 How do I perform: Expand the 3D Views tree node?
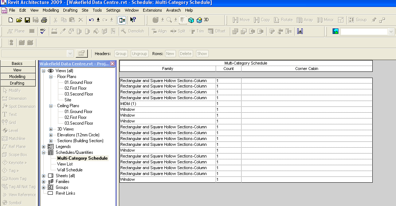(51, 129)
